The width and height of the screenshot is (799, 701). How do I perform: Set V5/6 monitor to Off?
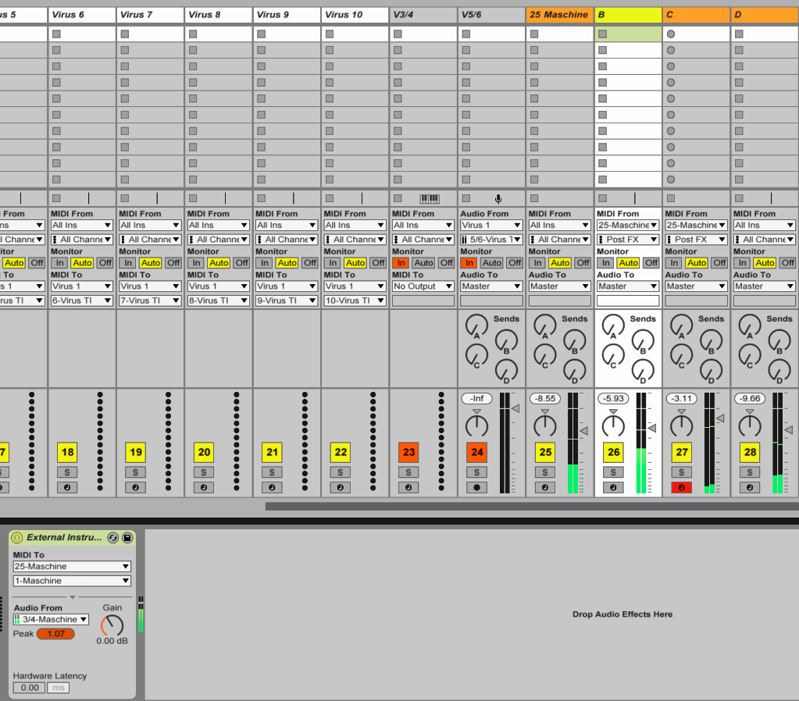515,263
